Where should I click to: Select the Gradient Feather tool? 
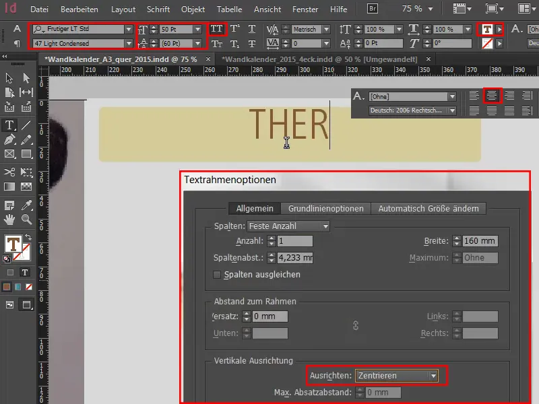pos(26,187)
